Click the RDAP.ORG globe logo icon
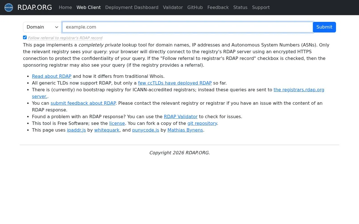 (x=9, y=8)
